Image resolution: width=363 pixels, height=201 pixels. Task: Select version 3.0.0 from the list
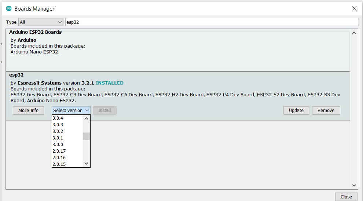[x=67, y=144]
